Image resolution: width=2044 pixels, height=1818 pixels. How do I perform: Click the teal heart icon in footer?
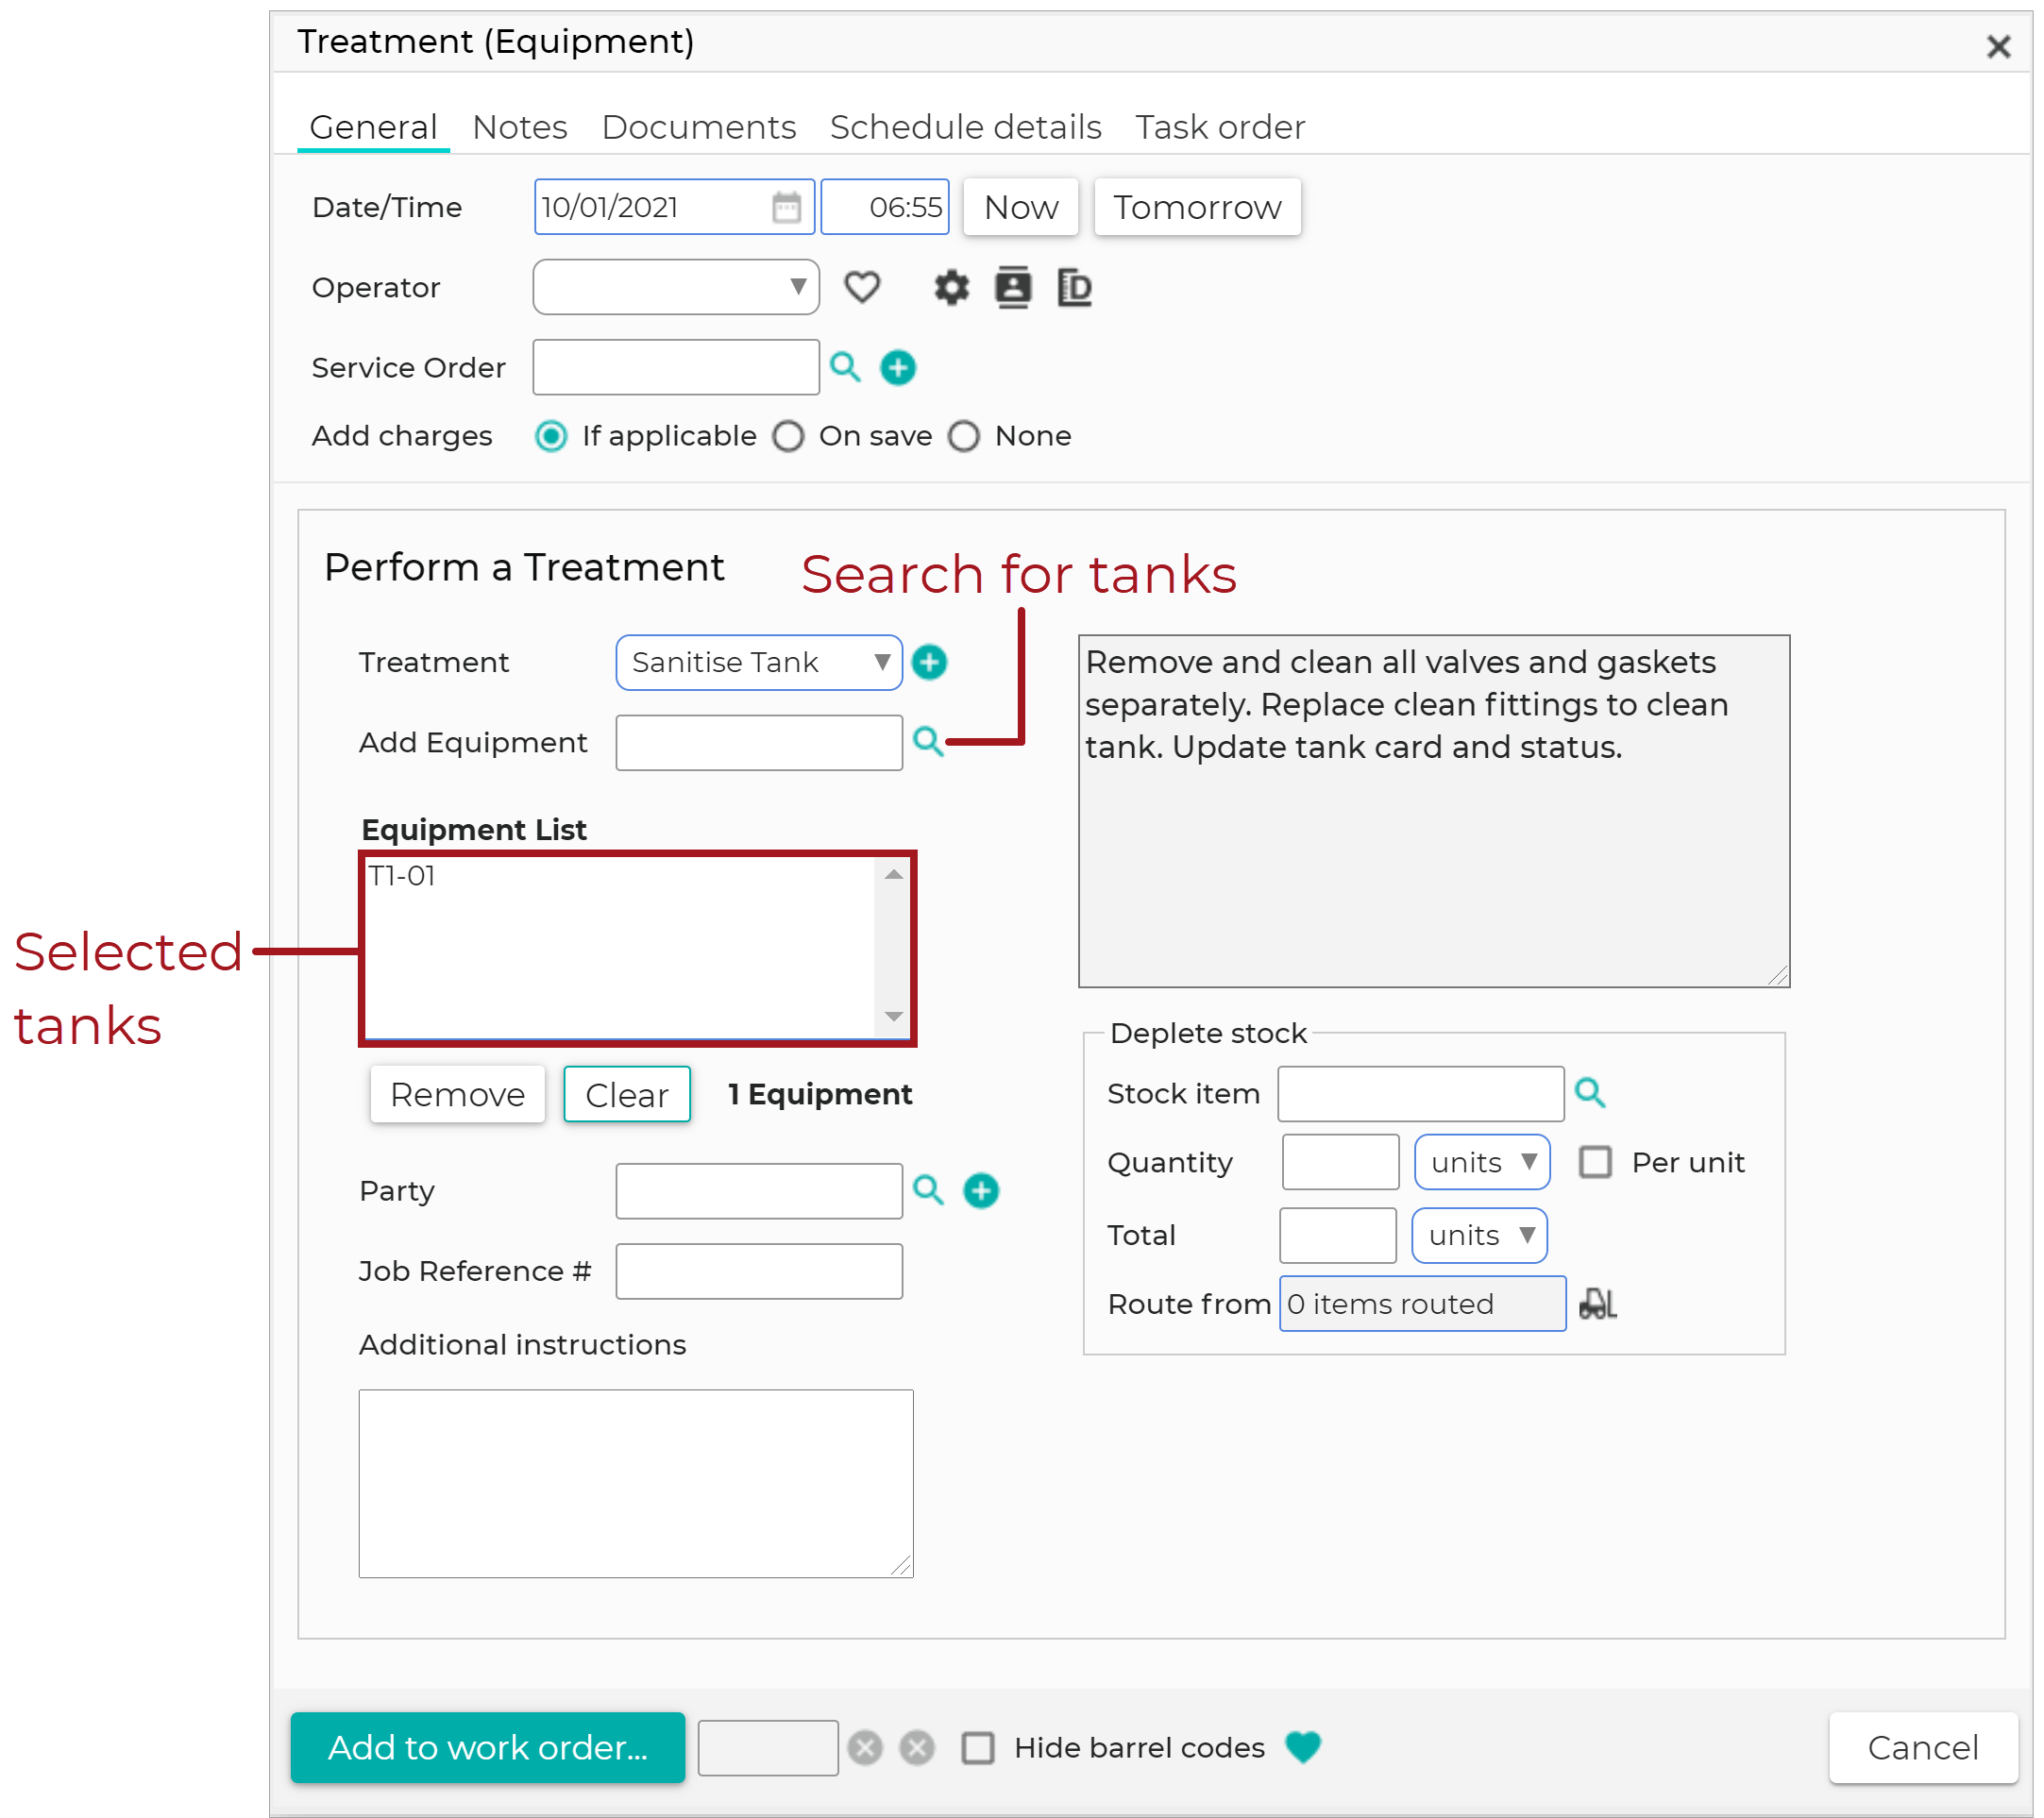click(1303, 1747)
